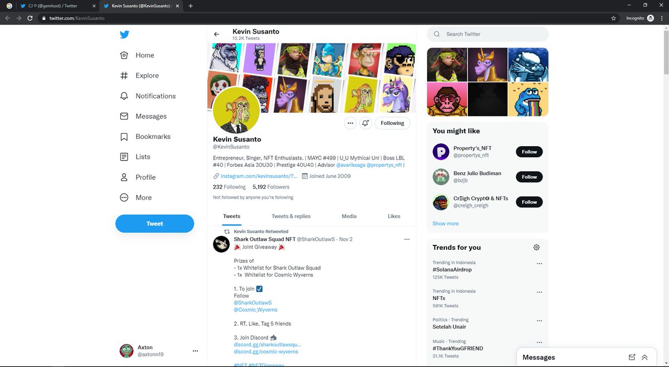669x367 pixels.
Task: Open options for the NFTs trend
Action: [x=539, y=292]
